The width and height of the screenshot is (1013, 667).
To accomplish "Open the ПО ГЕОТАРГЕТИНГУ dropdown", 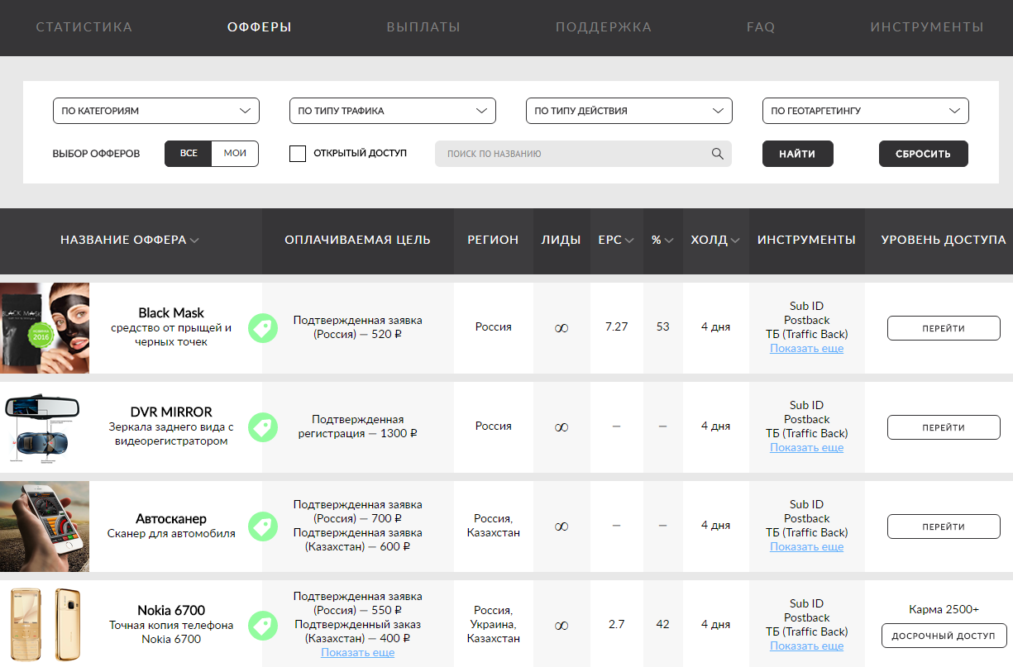I will click(x=865, y=111).
